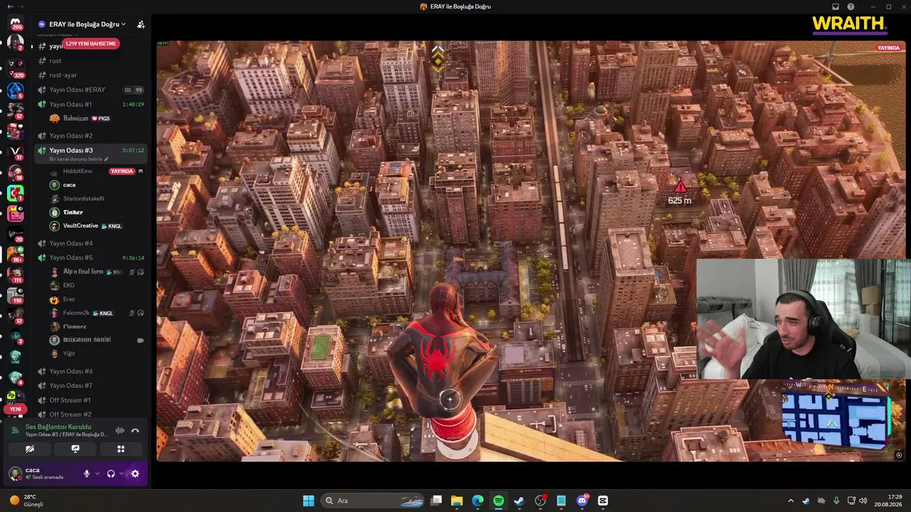Click the invite people icon beside server name
The image size is (911, 512).
click(141, 24)
